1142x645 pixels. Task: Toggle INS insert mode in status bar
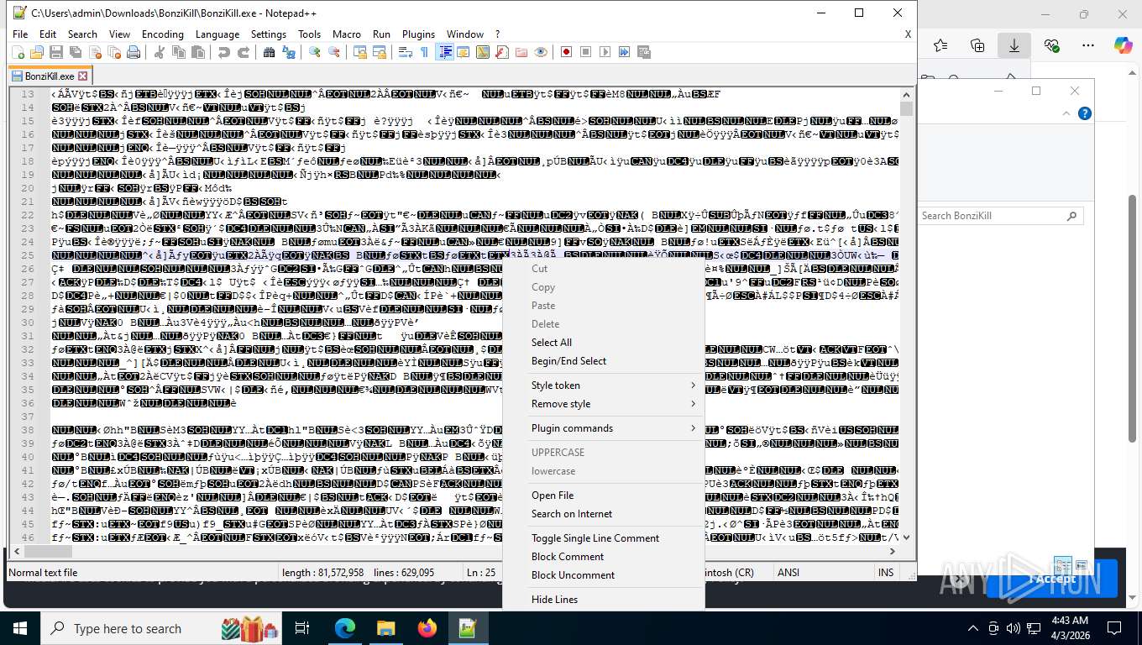886,572
